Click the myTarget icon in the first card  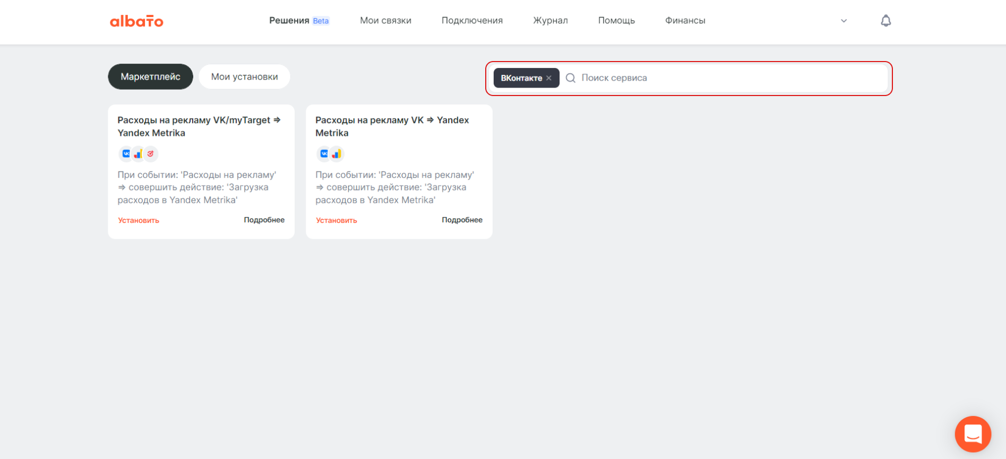click(x=151, y=154)
